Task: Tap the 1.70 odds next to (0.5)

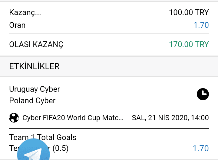Action: 201,148
